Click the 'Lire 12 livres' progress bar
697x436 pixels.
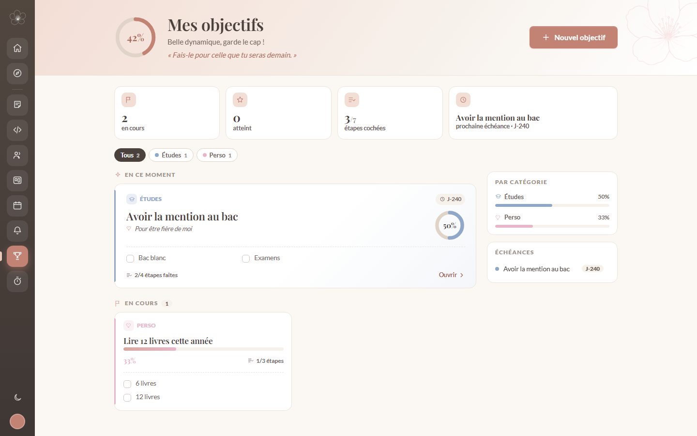203,349
